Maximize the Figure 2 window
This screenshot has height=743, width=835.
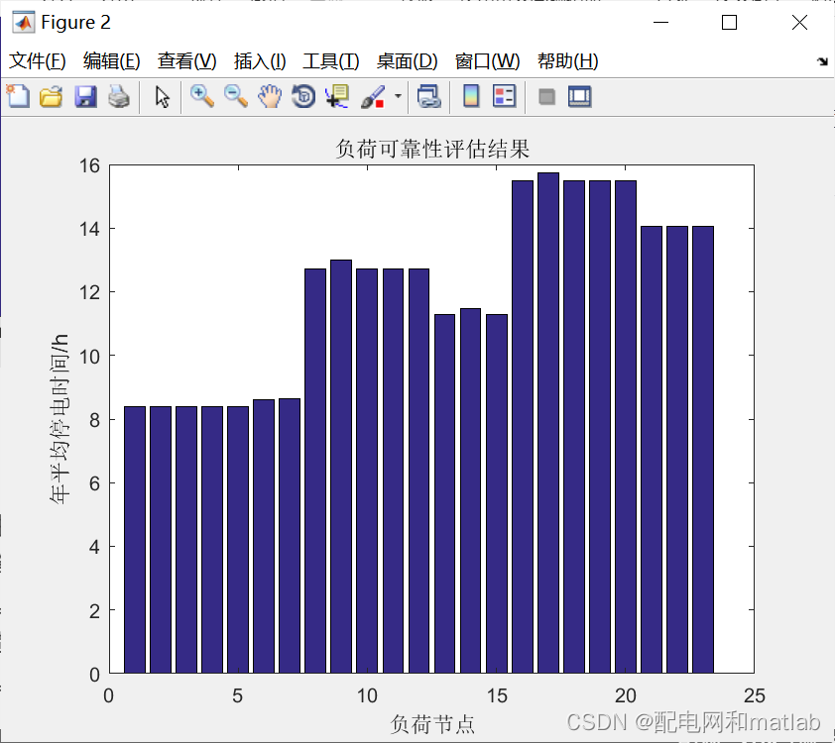coord(729,23)
